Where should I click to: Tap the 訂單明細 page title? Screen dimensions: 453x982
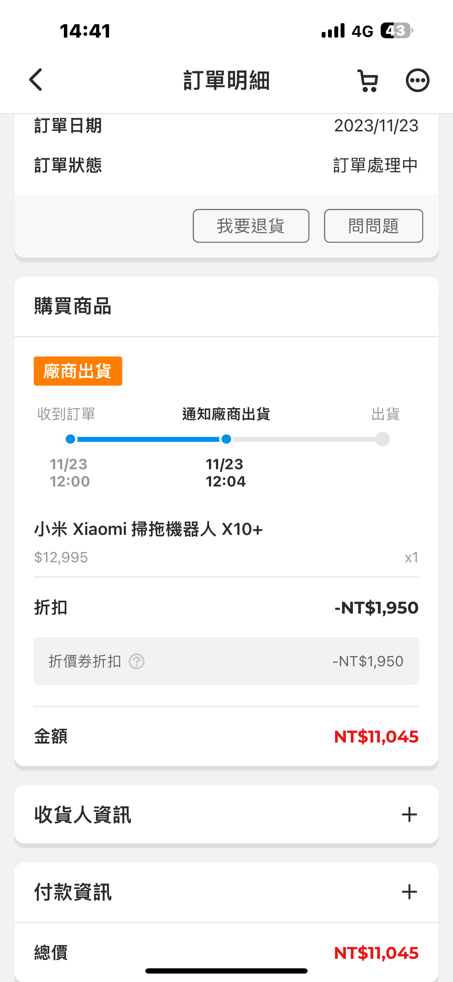point(226,80)
